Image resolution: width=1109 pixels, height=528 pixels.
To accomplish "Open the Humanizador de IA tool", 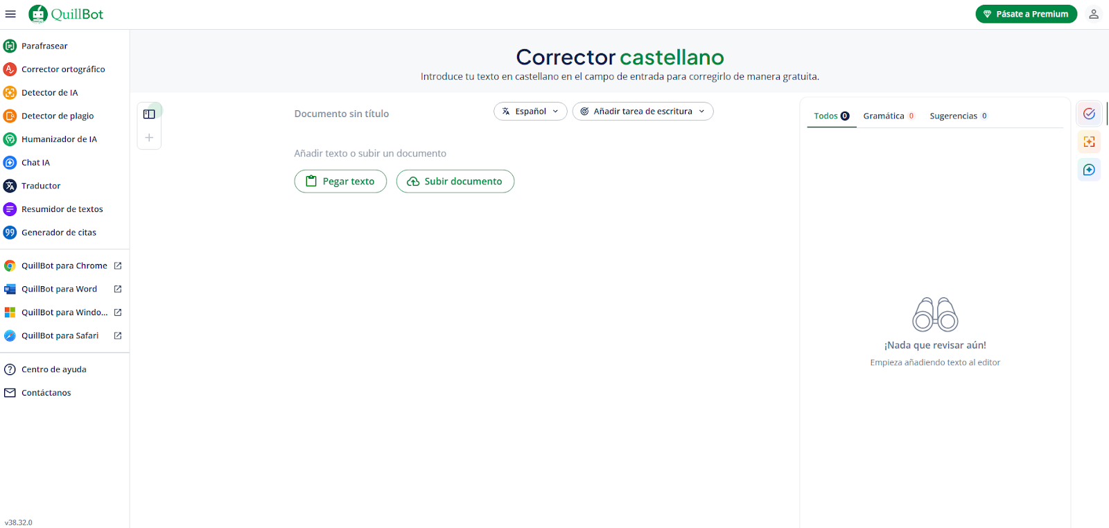I will (59, 139).
